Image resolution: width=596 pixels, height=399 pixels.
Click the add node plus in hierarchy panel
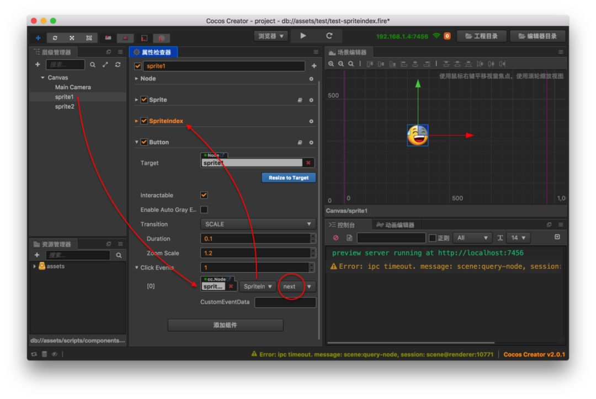click(x=38, y=65)
